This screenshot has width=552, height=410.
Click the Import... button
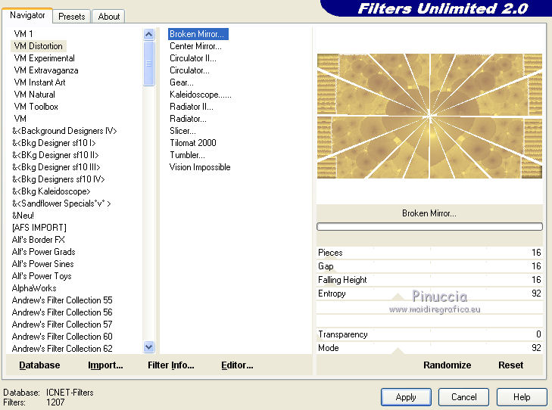click(105, 365)
